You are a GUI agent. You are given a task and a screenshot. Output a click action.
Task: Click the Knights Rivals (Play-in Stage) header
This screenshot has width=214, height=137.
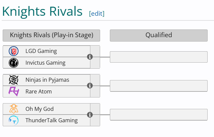[x=51, y=36]
